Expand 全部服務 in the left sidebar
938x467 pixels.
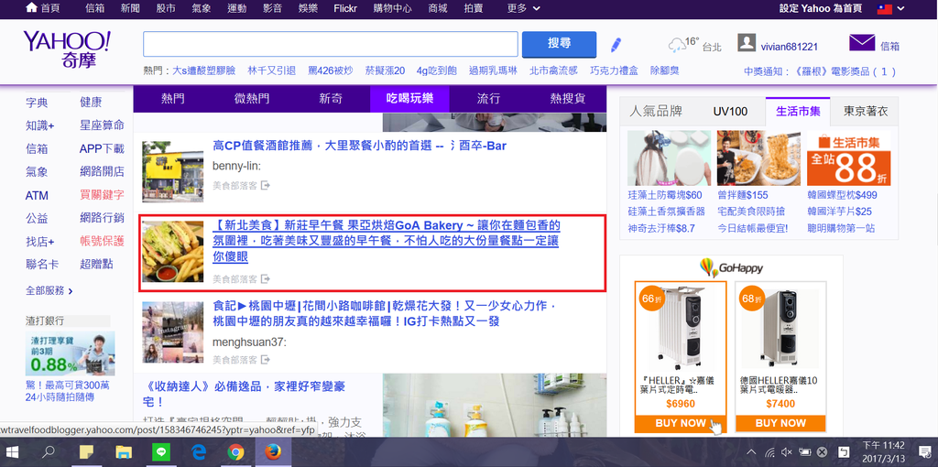(49, 290)
